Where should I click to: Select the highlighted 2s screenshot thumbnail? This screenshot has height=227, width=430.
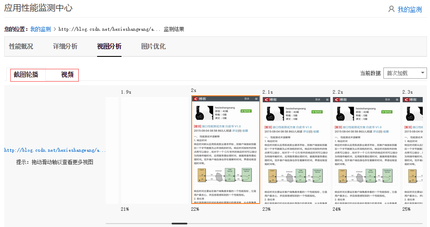pos(225,150)
